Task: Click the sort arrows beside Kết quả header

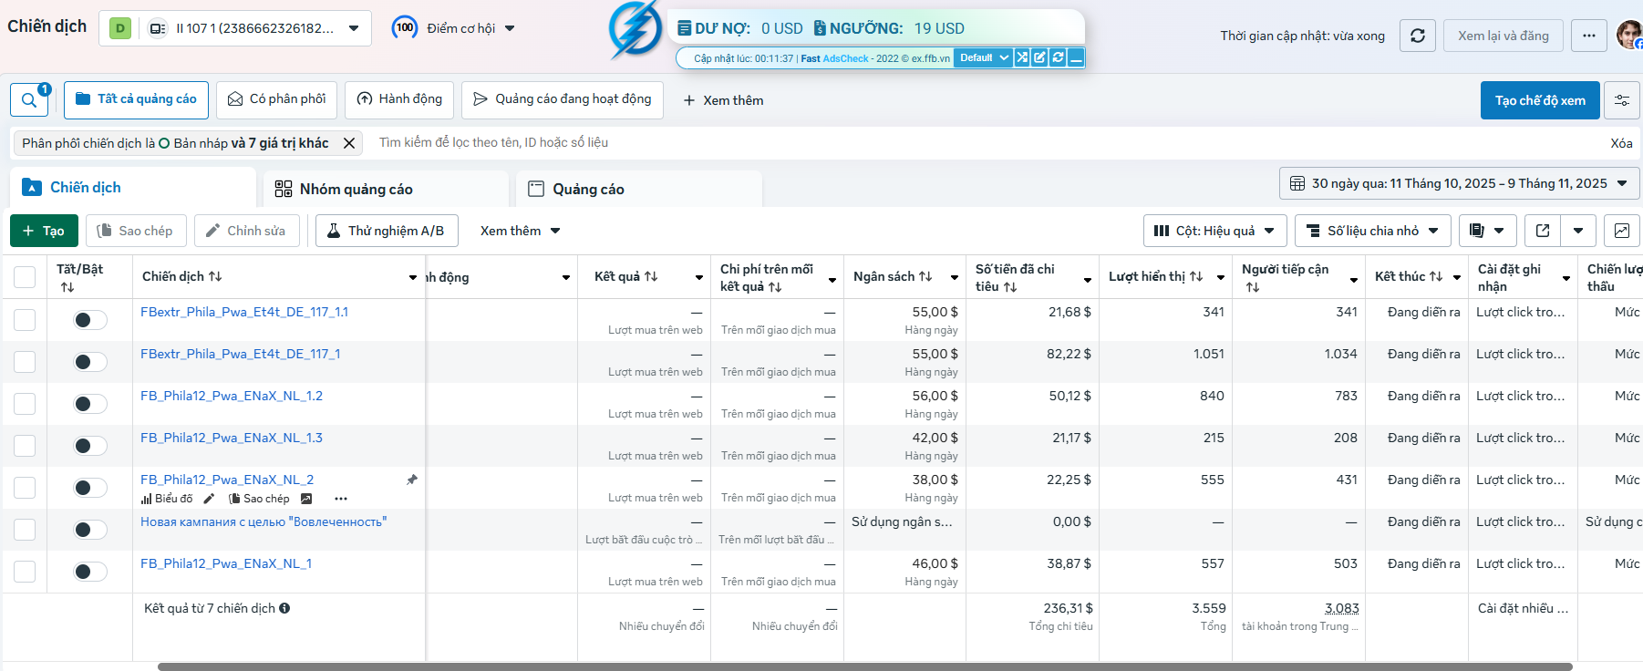Action: 651,276
